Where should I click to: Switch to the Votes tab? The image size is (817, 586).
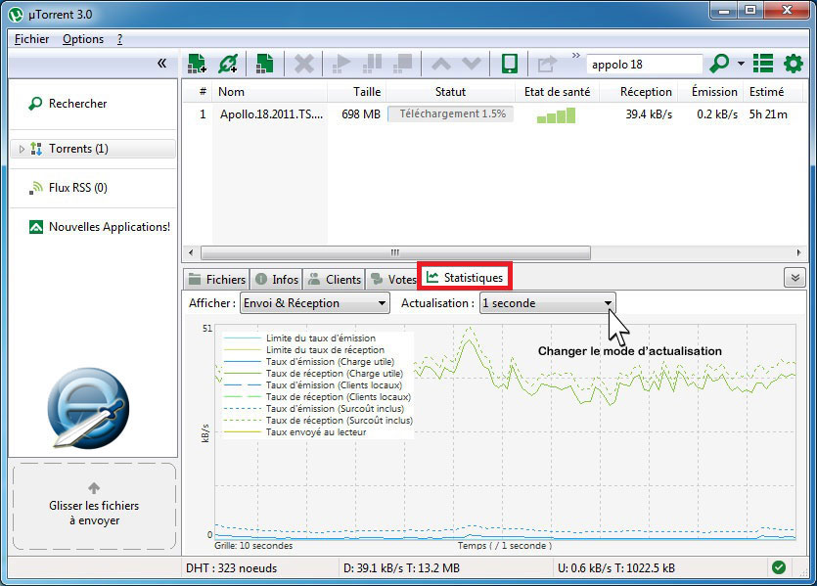coord(393,279)
